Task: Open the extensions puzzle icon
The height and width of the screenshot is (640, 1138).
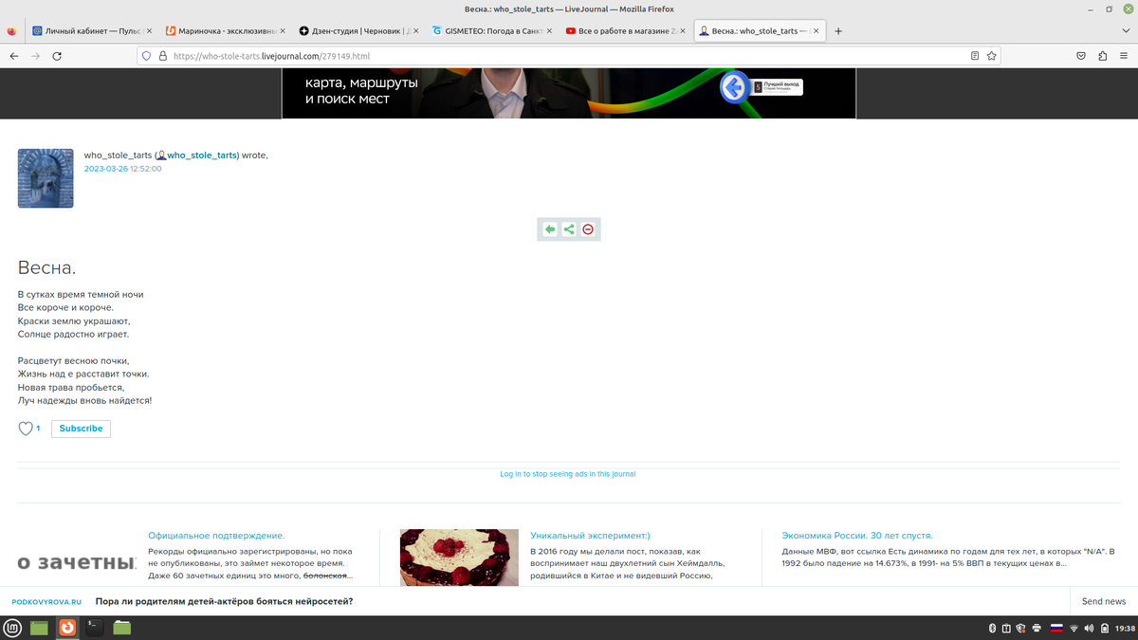Action: click(1102, 56)
